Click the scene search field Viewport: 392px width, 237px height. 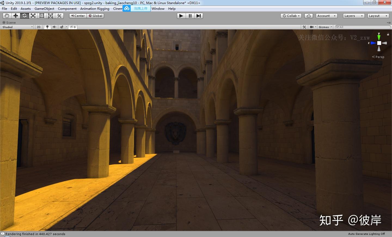(x=363, y=27)
